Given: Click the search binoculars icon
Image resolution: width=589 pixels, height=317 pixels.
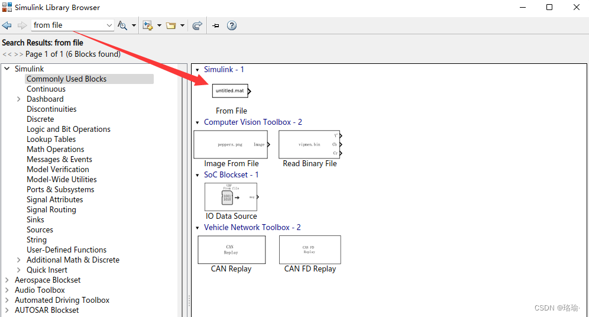Looking at the screenshot, I should [122, 25].
